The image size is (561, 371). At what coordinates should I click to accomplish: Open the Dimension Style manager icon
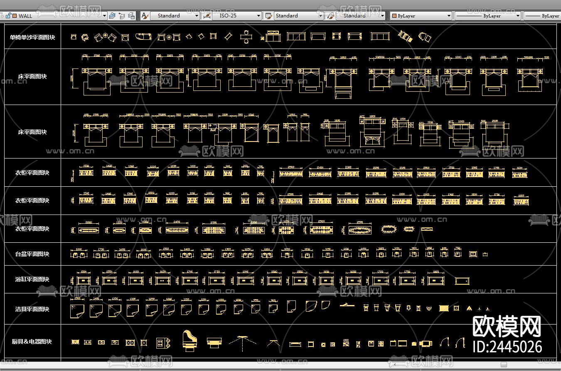(206, 16)
